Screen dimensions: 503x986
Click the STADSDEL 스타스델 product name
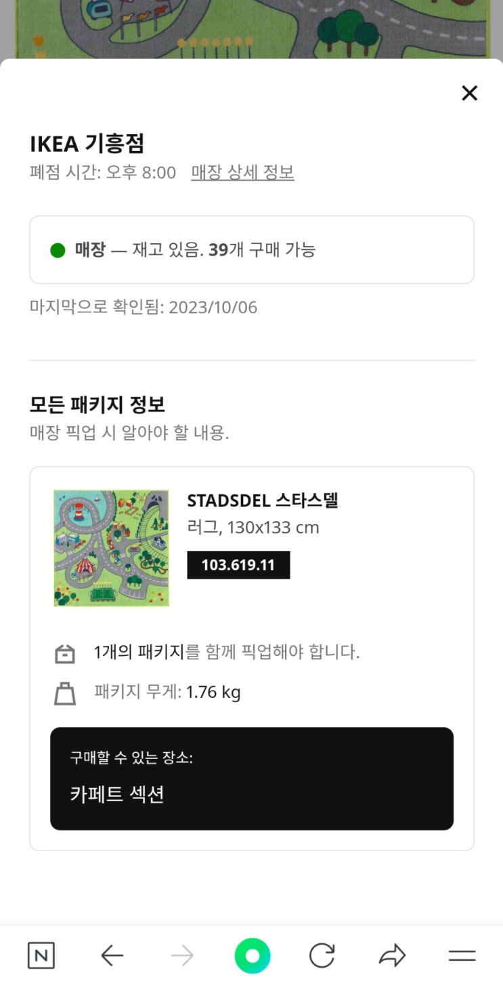coord(263,501)
